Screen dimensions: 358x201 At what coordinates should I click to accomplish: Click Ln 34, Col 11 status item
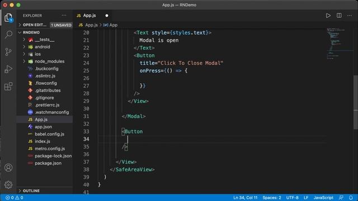[x=245, y=198]
